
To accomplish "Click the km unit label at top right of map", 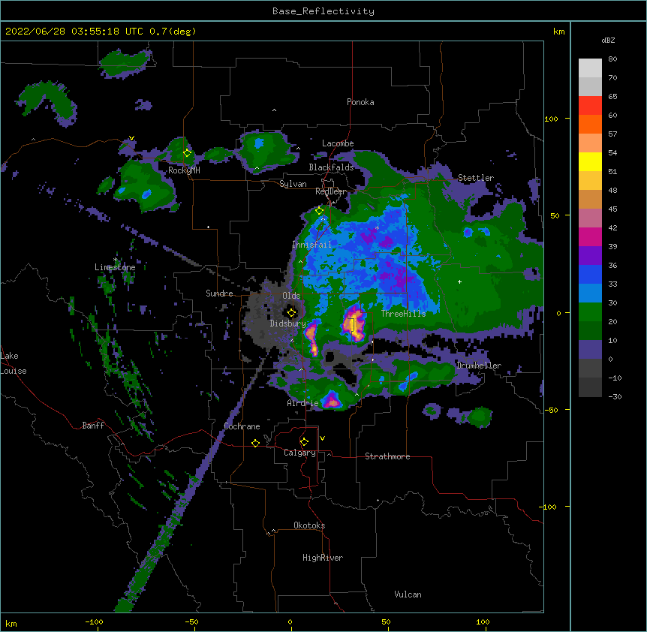I will (559, 32).
